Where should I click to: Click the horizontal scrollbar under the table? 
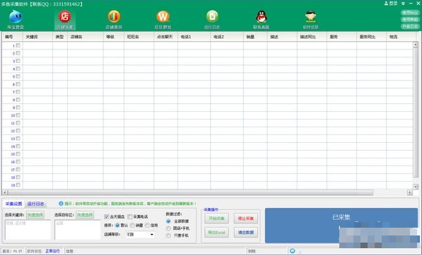(x=190, y=192)
